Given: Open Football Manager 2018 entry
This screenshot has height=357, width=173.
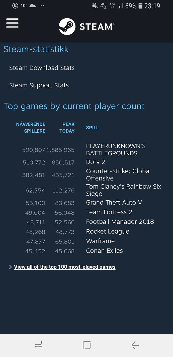Looking at the screenshot, I should tap(120, 222).
